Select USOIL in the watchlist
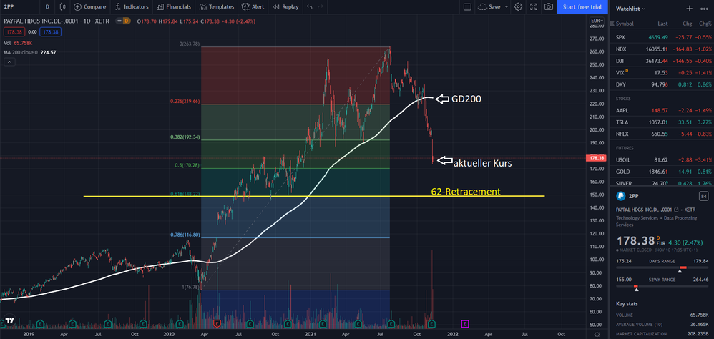This screenshot has height=339, width=714. coord(662,160)
